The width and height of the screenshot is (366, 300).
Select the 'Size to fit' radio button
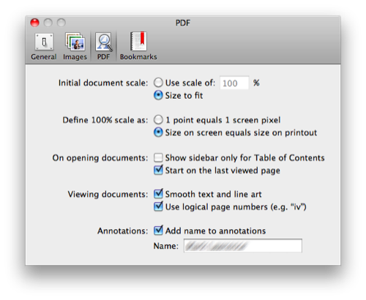158,95
